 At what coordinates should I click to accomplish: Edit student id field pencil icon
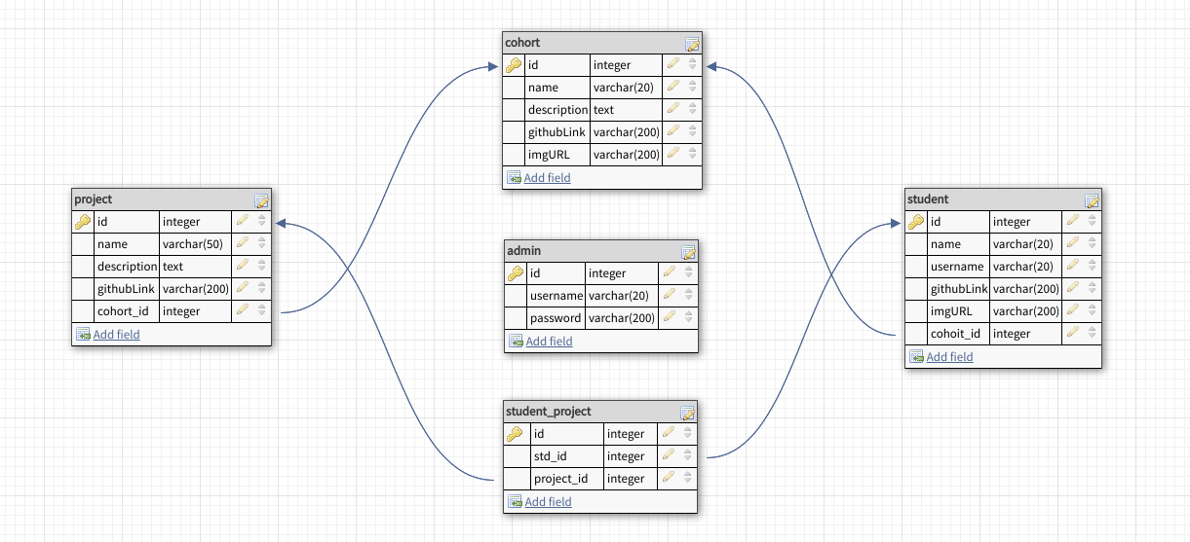pos(1073,221)
